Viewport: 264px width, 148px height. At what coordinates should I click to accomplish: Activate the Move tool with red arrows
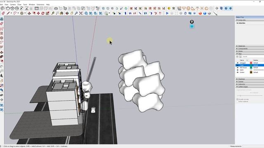[x=38, y=13]
